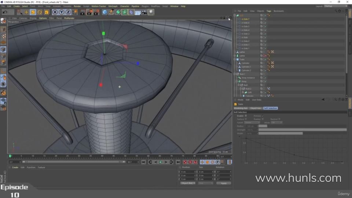Click the Camera object icon

pyautogui.click(x=144, y=12)
